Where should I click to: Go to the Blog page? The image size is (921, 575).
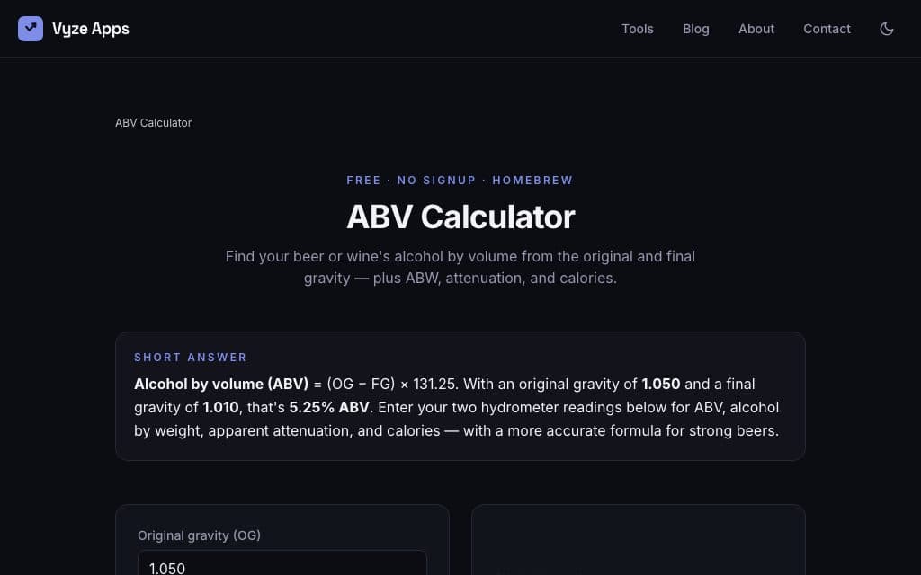coord(695,29)
